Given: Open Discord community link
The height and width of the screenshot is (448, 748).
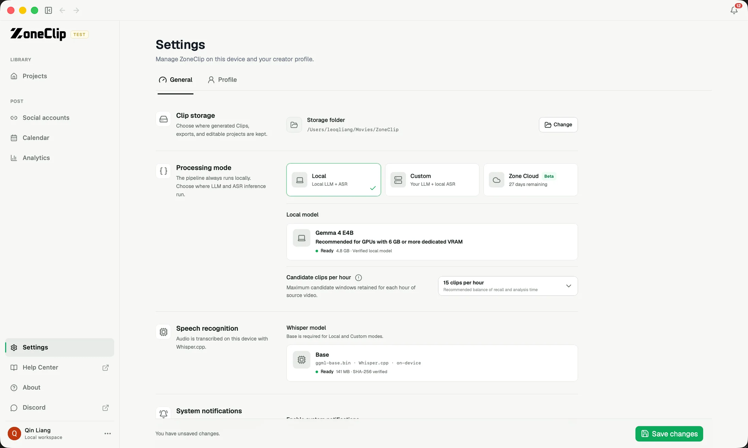Looking at the screenshot, I should click(60, 408).
